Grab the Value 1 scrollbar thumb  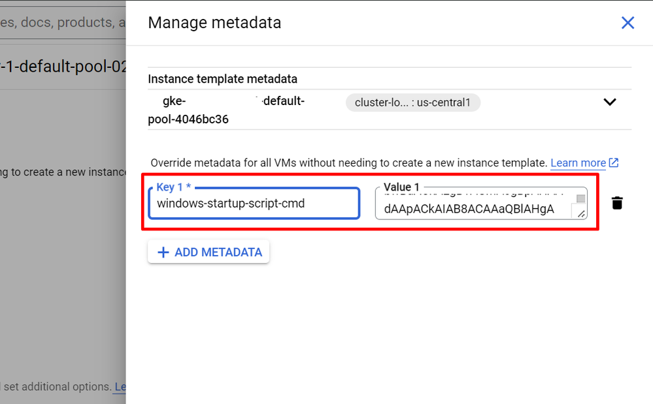(580, 198)
